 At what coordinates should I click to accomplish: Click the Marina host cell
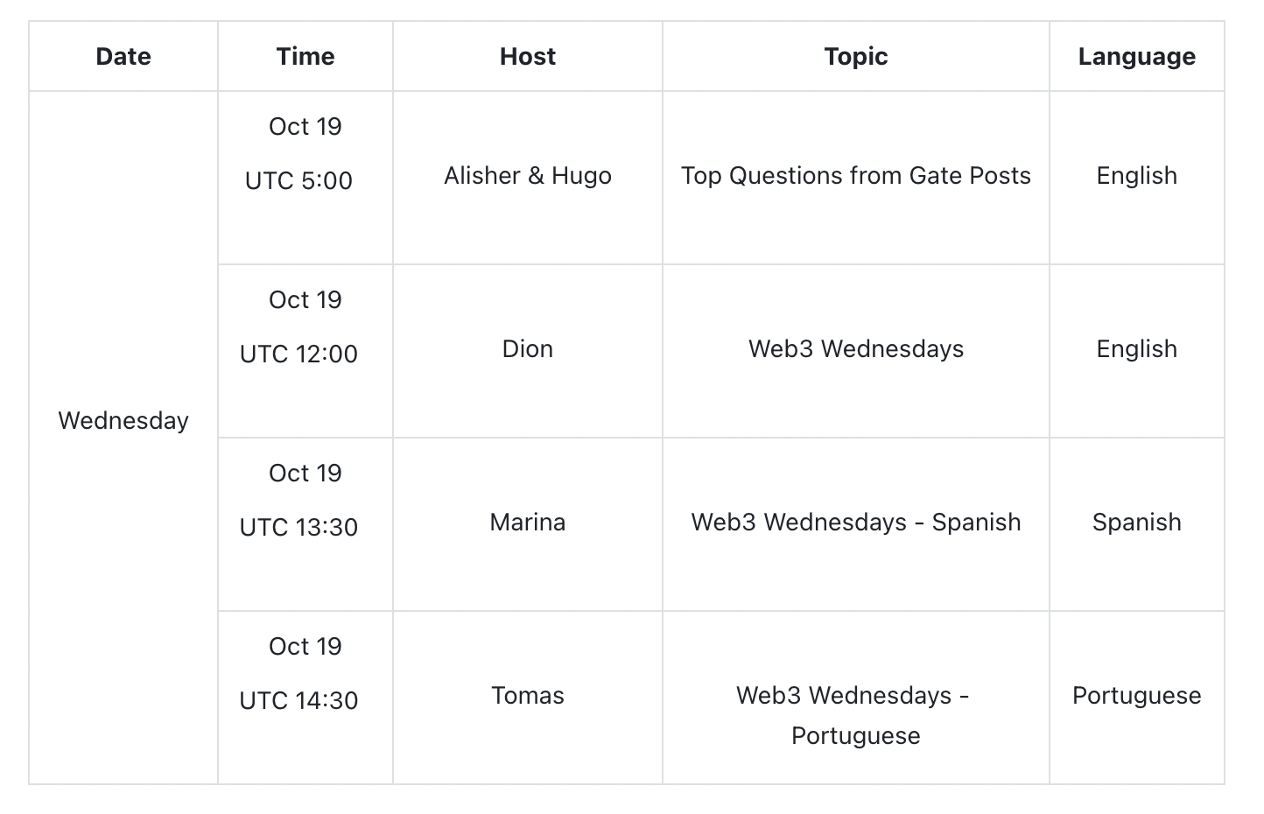[x=528, y=523]
